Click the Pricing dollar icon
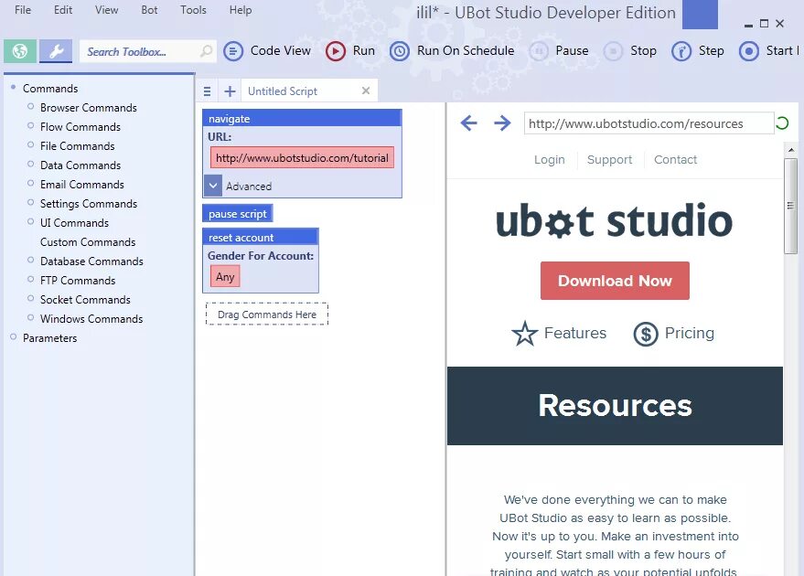The image size is (804, 576). click(646, 334)
